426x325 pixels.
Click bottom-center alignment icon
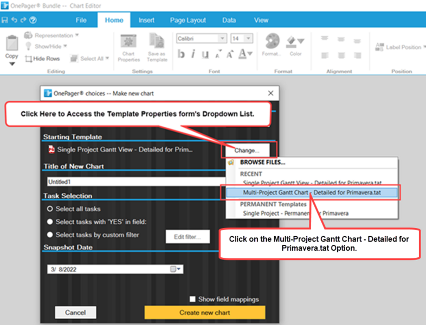point(341,55)
